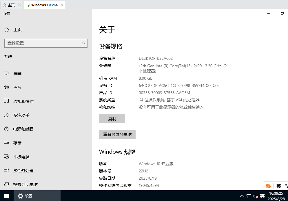Click the Windows 规格 heading
The width and height of the screenshot is (288, 201).
point(117,152)
